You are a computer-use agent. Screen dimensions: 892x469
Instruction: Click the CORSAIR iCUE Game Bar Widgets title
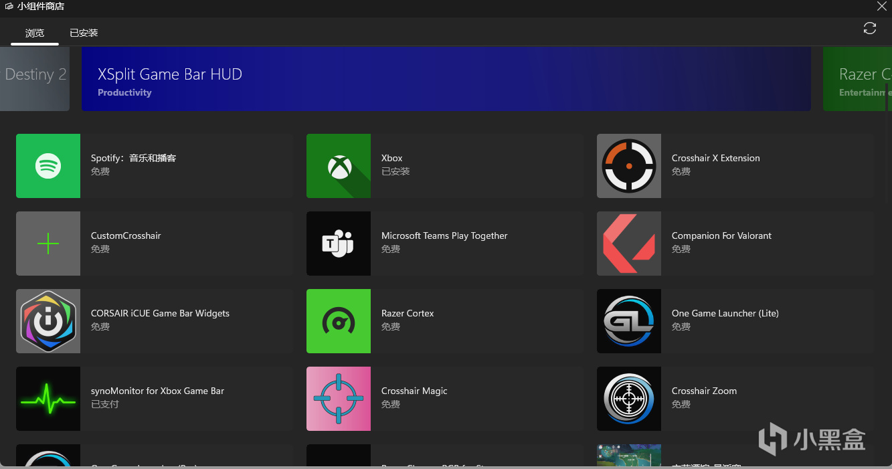[x=160, y=314]
